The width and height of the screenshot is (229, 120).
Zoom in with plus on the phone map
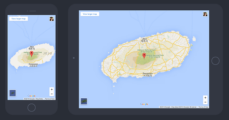(x=52, y=89)
